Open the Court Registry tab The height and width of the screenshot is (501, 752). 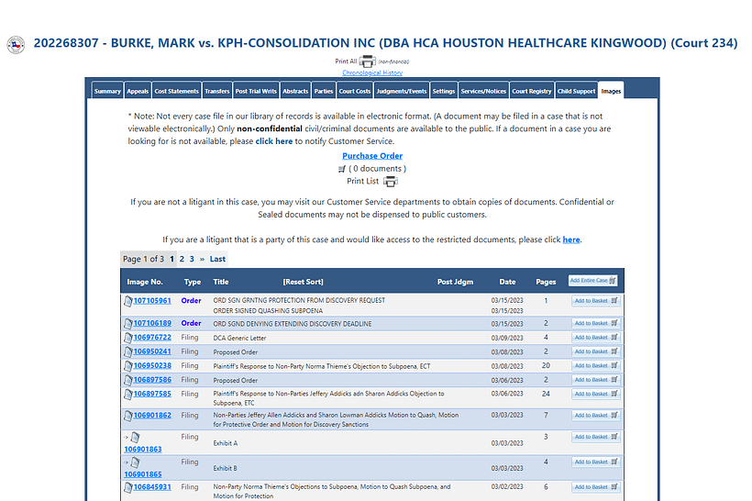(x=532, y=91)
